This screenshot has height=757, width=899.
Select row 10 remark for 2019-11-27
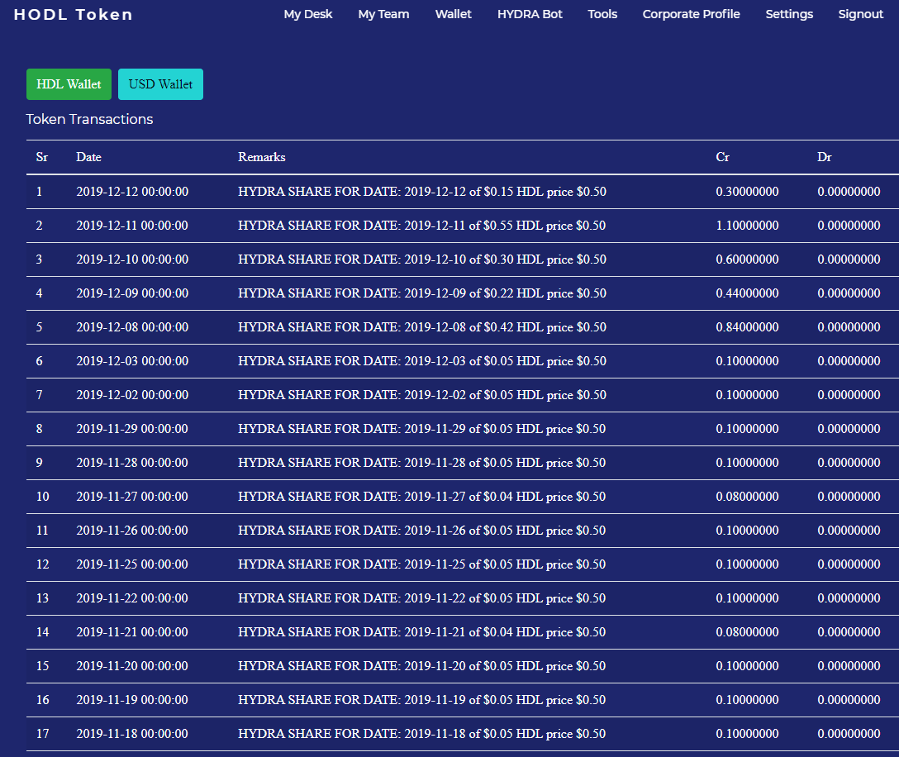pyautogui.click(x=421, y=497)
